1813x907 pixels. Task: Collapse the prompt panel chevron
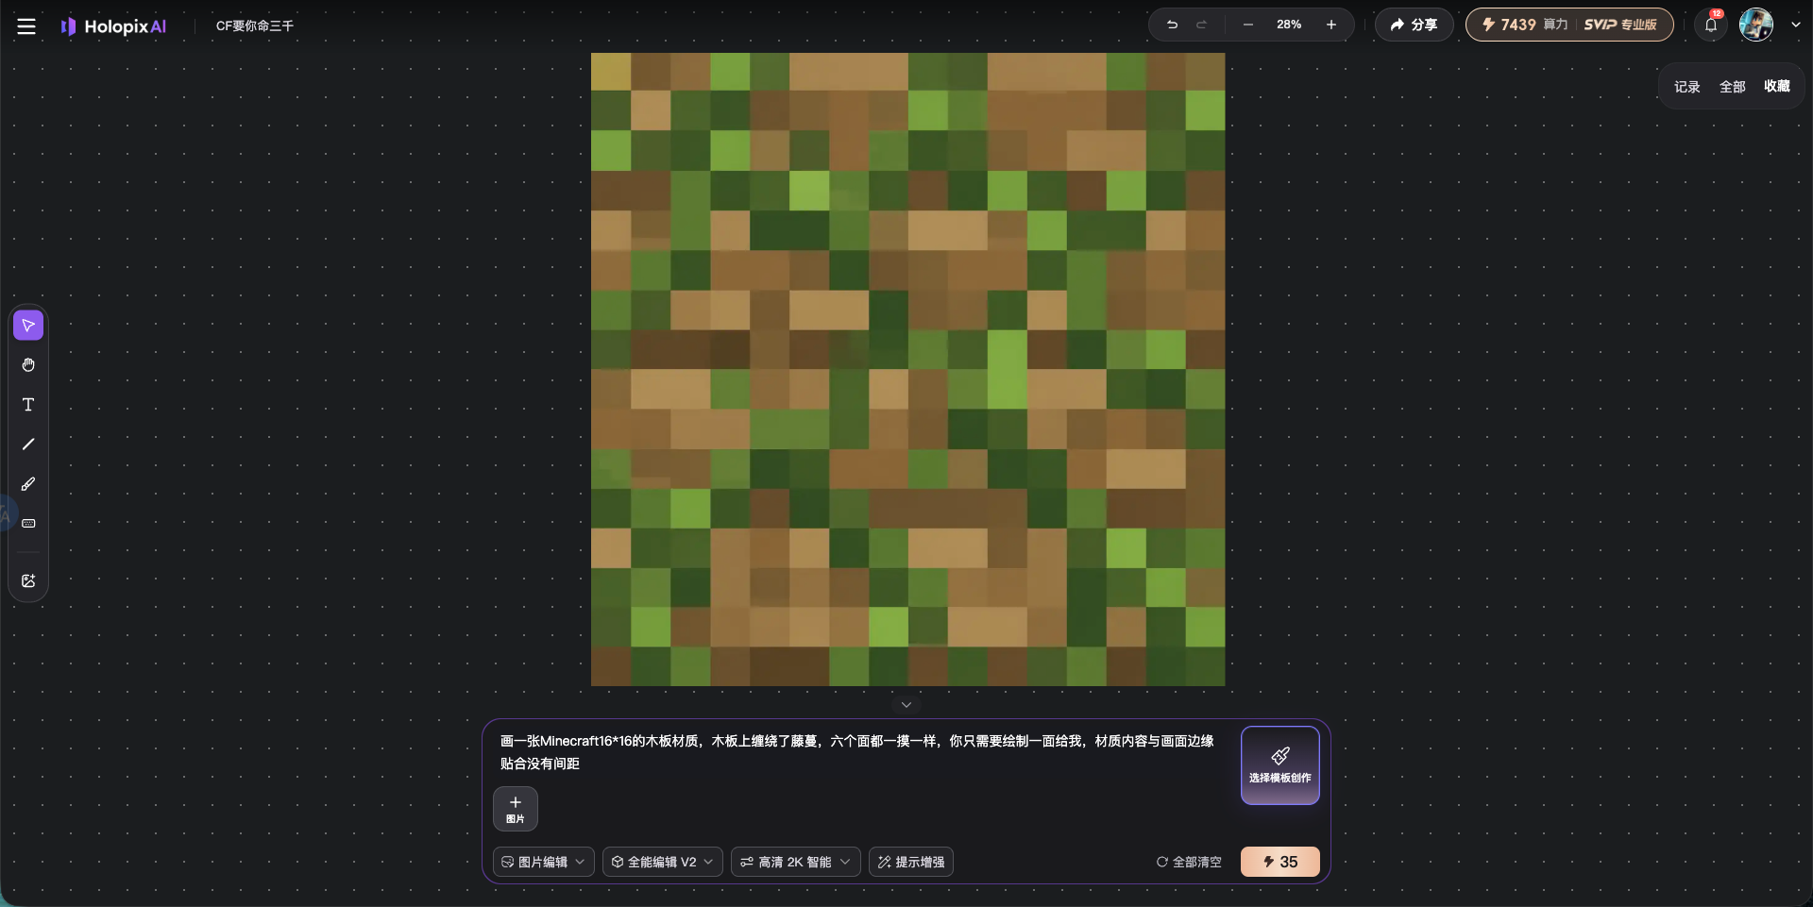pos(906,705)
